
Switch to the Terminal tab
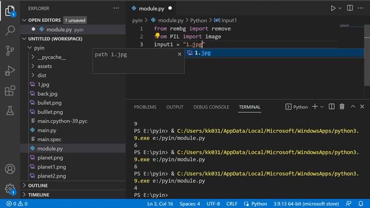click(249, 107)
